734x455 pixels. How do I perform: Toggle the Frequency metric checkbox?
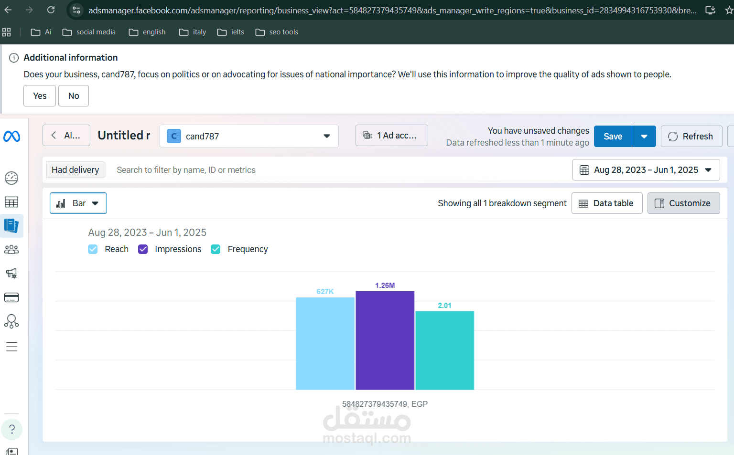coord(216,249)
